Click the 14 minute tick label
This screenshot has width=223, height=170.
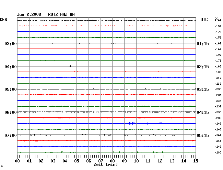point(184,161)
